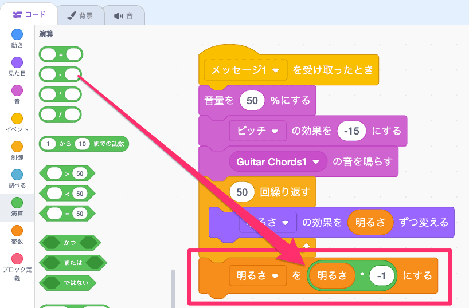Click 明るさ variable in ずつ変える block
Screen dimensions: 469x308
(x=370, y=222)
